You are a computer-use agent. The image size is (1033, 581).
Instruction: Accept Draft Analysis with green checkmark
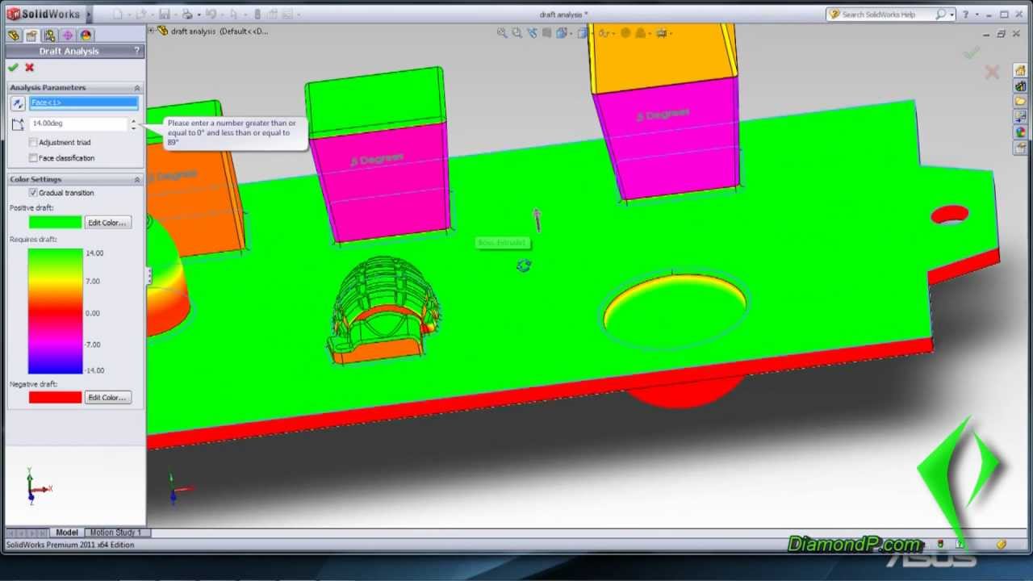13,68
